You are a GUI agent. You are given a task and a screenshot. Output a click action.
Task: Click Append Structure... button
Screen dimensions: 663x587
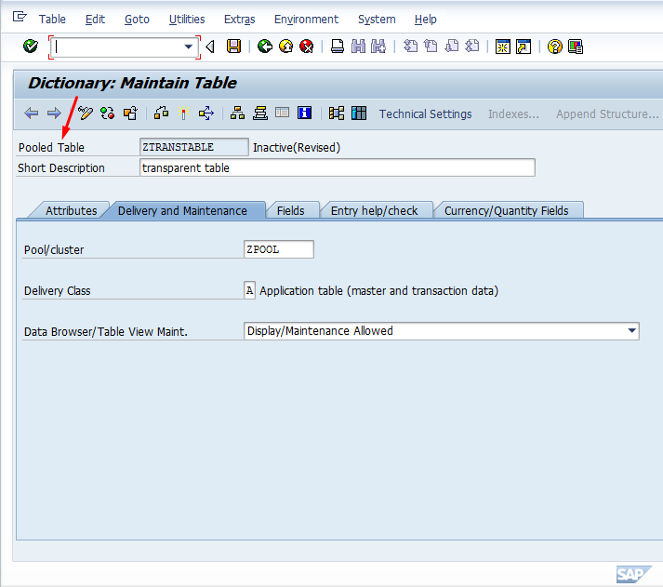tap(607, 113)
